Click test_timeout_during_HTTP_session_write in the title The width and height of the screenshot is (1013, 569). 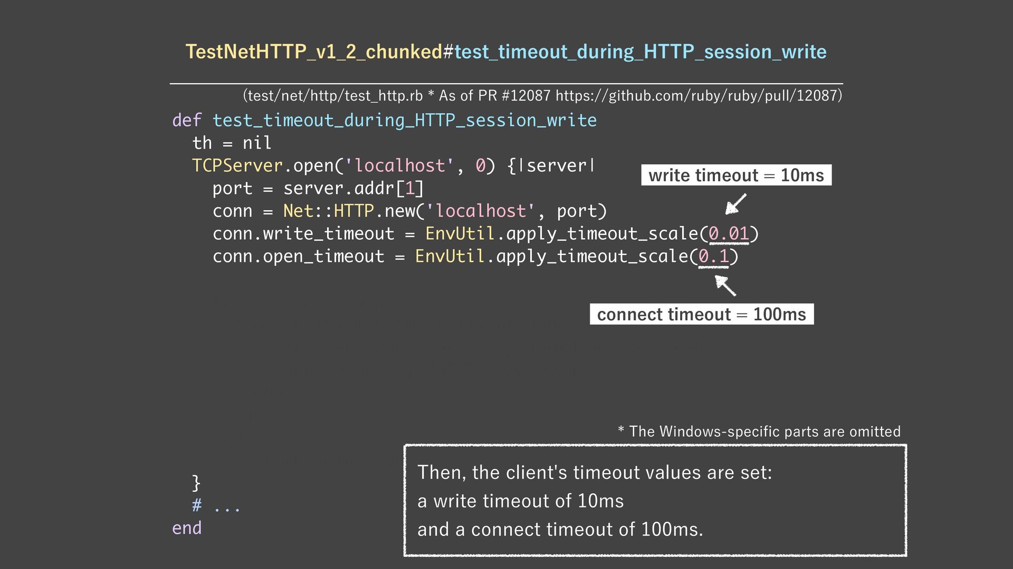point(640,52)
